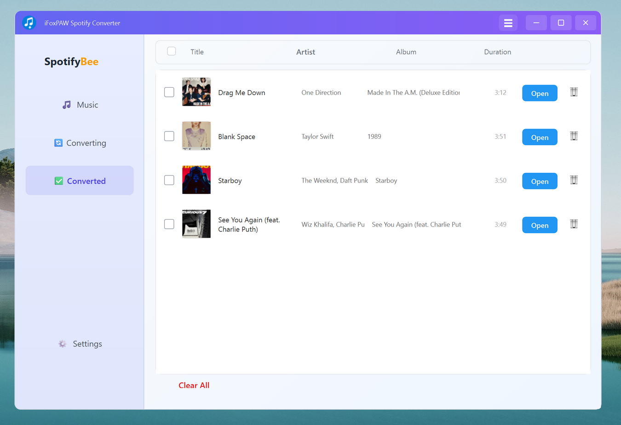Select the "See You Again" checkbox

click(x=169, y=224)
